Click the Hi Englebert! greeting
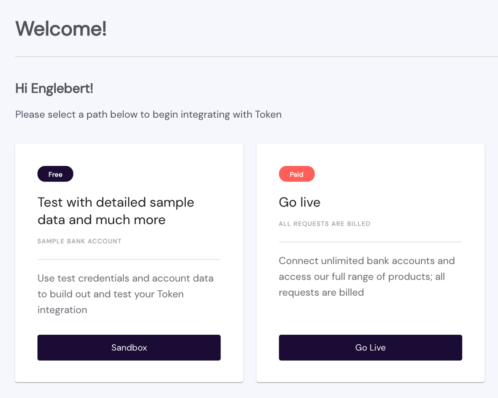 point(54,88)
